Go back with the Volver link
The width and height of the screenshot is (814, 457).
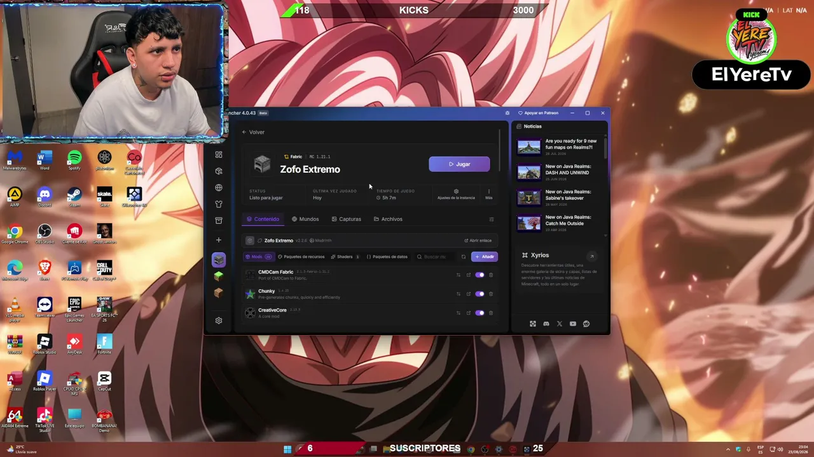click(x=253, y=132)
